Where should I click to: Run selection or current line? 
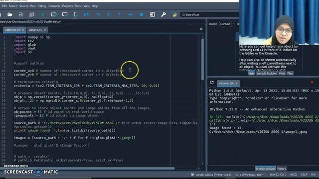pyautogui.click(x=75, y=14)
